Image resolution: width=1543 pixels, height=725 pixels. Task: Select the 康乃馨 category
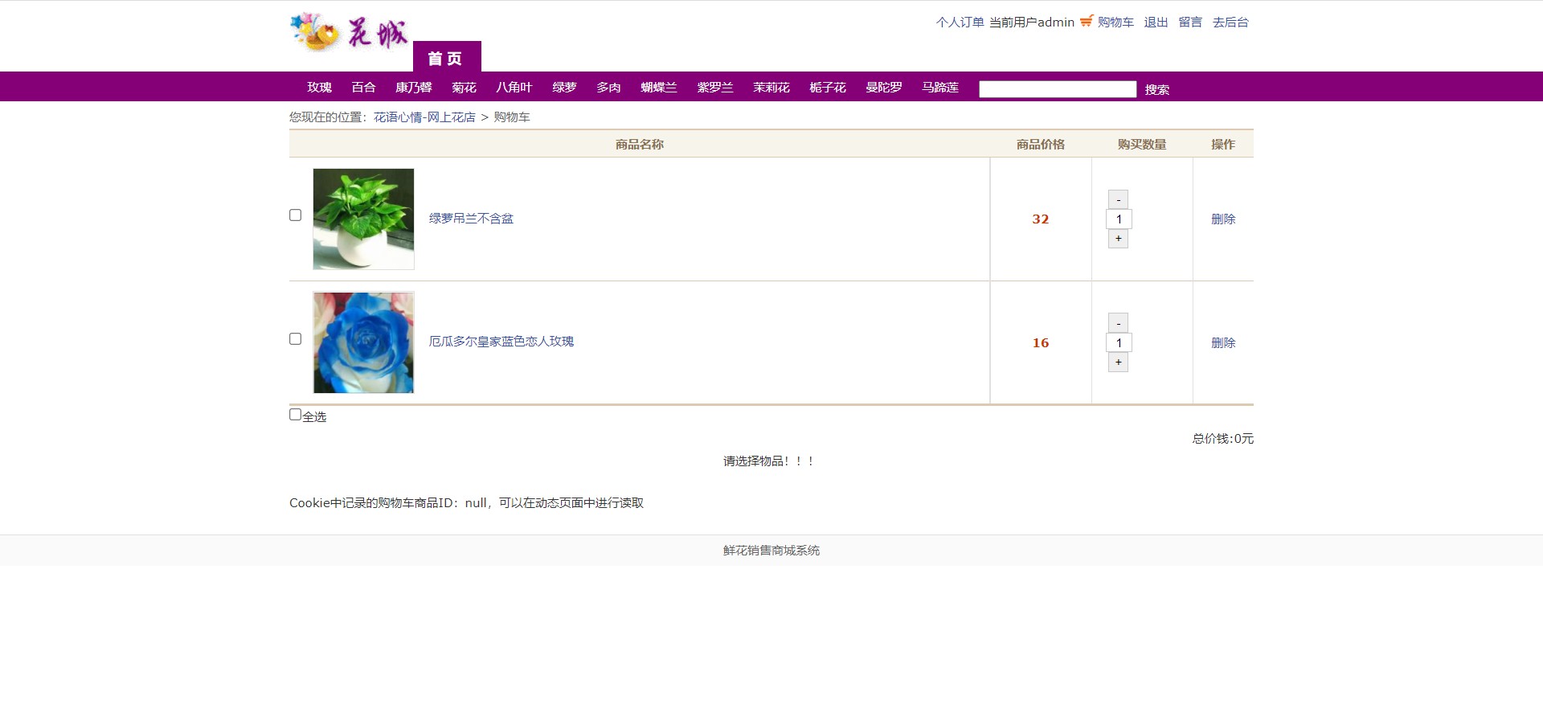tap(413, 88)
